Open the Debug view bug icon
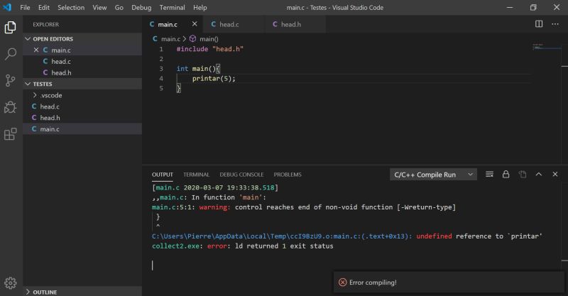 10,107
